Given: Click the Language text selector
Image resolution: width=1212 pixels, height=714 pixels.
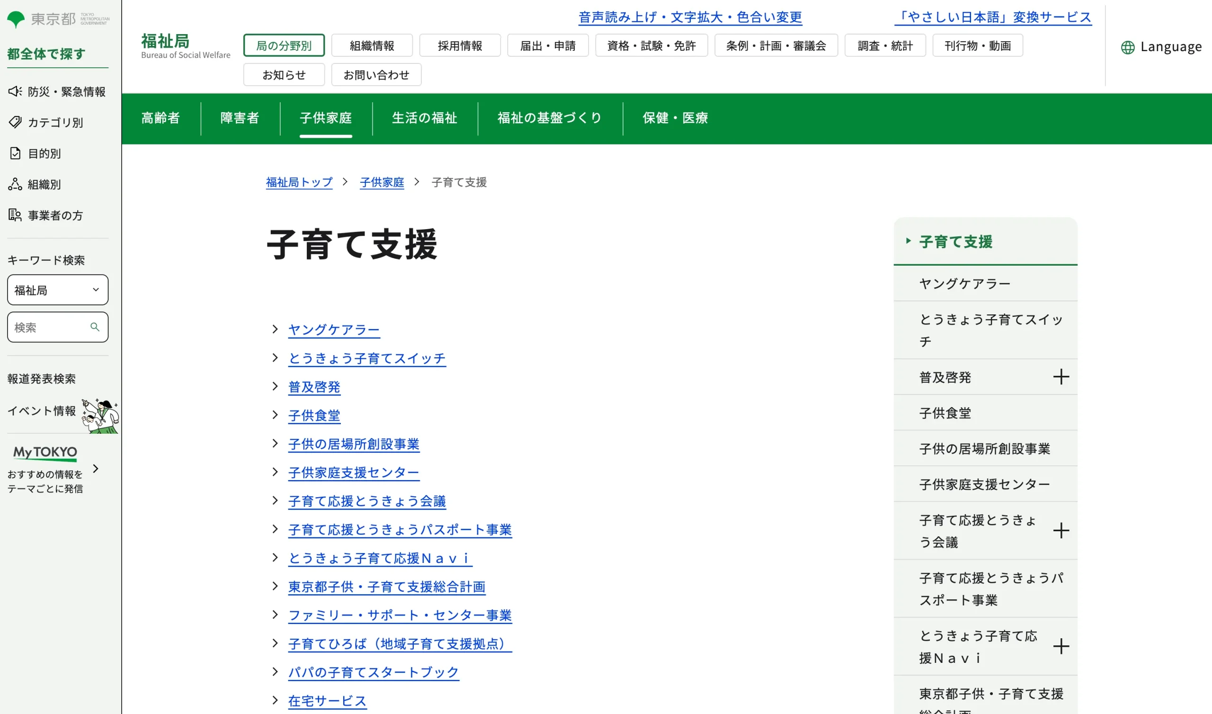Looking at the screenshot, I should coord(1171,47).
